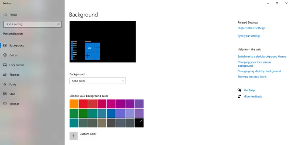Click the Get help link

coord(249,90)
